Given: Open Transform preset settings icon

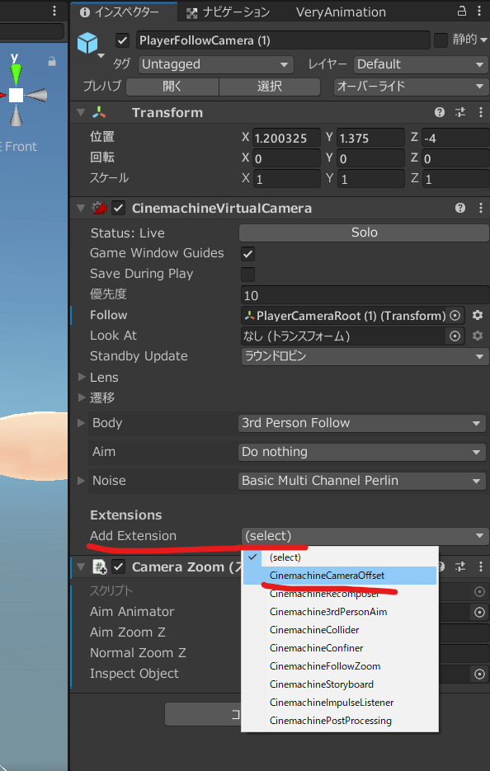Looking at the screenshot, I should click(x=460, y=113).
